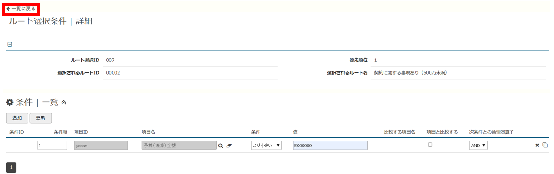554x174 pixels.
Task: Click the 00002 route ID value
Action: [x=113, y=72]
